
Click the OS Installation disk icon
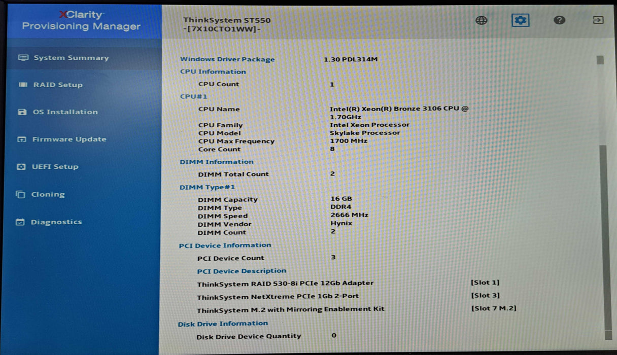[22, 112]
